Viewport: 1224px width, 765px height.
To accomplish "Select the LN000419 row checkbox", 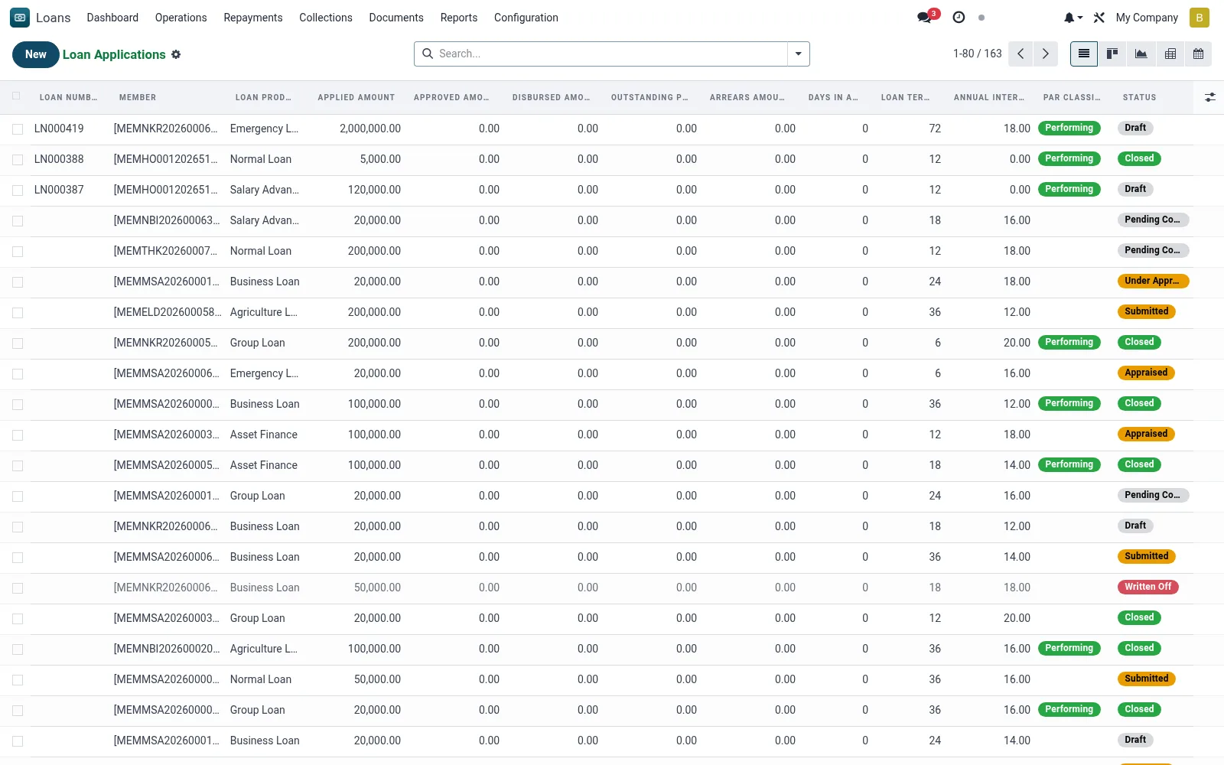I will [x=18, y=129].
